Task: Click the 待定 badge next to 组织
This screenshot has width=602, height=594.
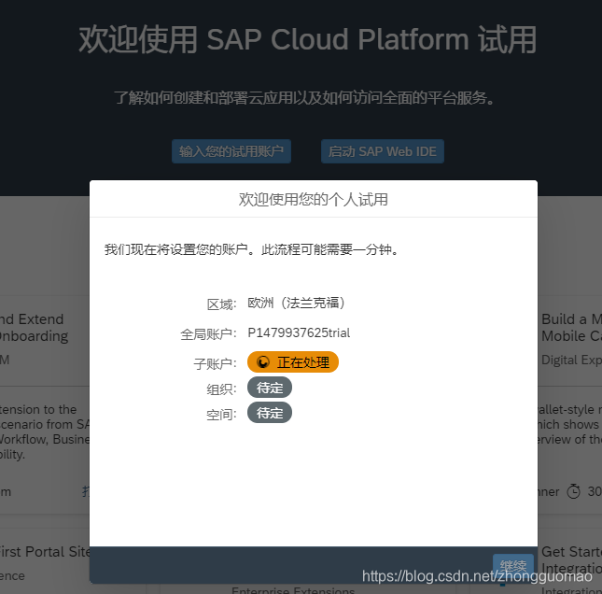Action: (270, 388)
